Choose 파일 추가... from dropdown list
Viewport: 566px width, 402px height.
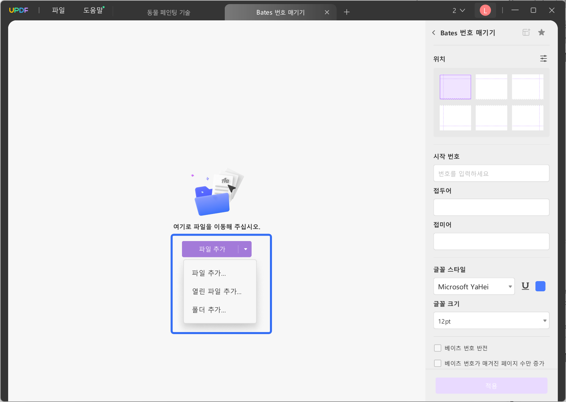pyautogui.click(x=220, y=273)
